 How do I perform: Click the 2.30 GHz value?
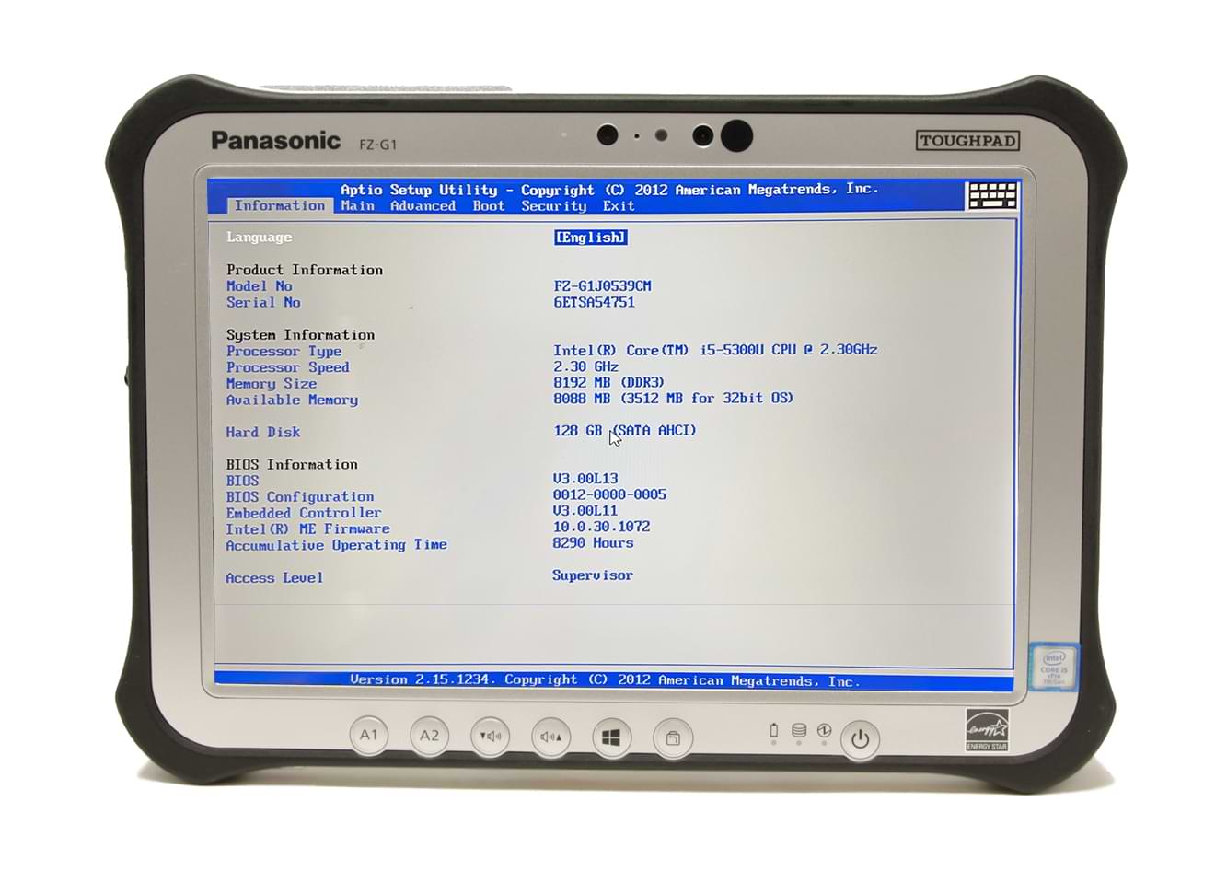[585, 366]
